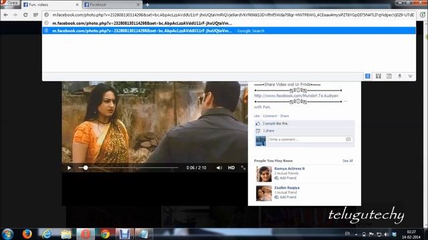Choose Amazon search engine icon in dropdown
The image size is (428, 240).
pyautogui.click(x=400, y=76)
